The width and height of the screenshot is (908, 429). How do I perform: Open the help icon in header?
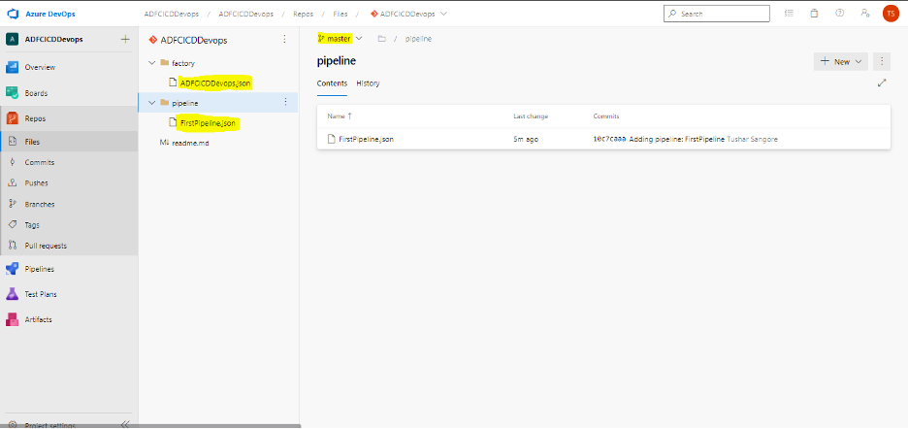(840, 14)
